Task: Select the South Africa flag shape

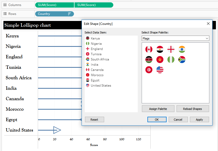Action: click(182, 59)
